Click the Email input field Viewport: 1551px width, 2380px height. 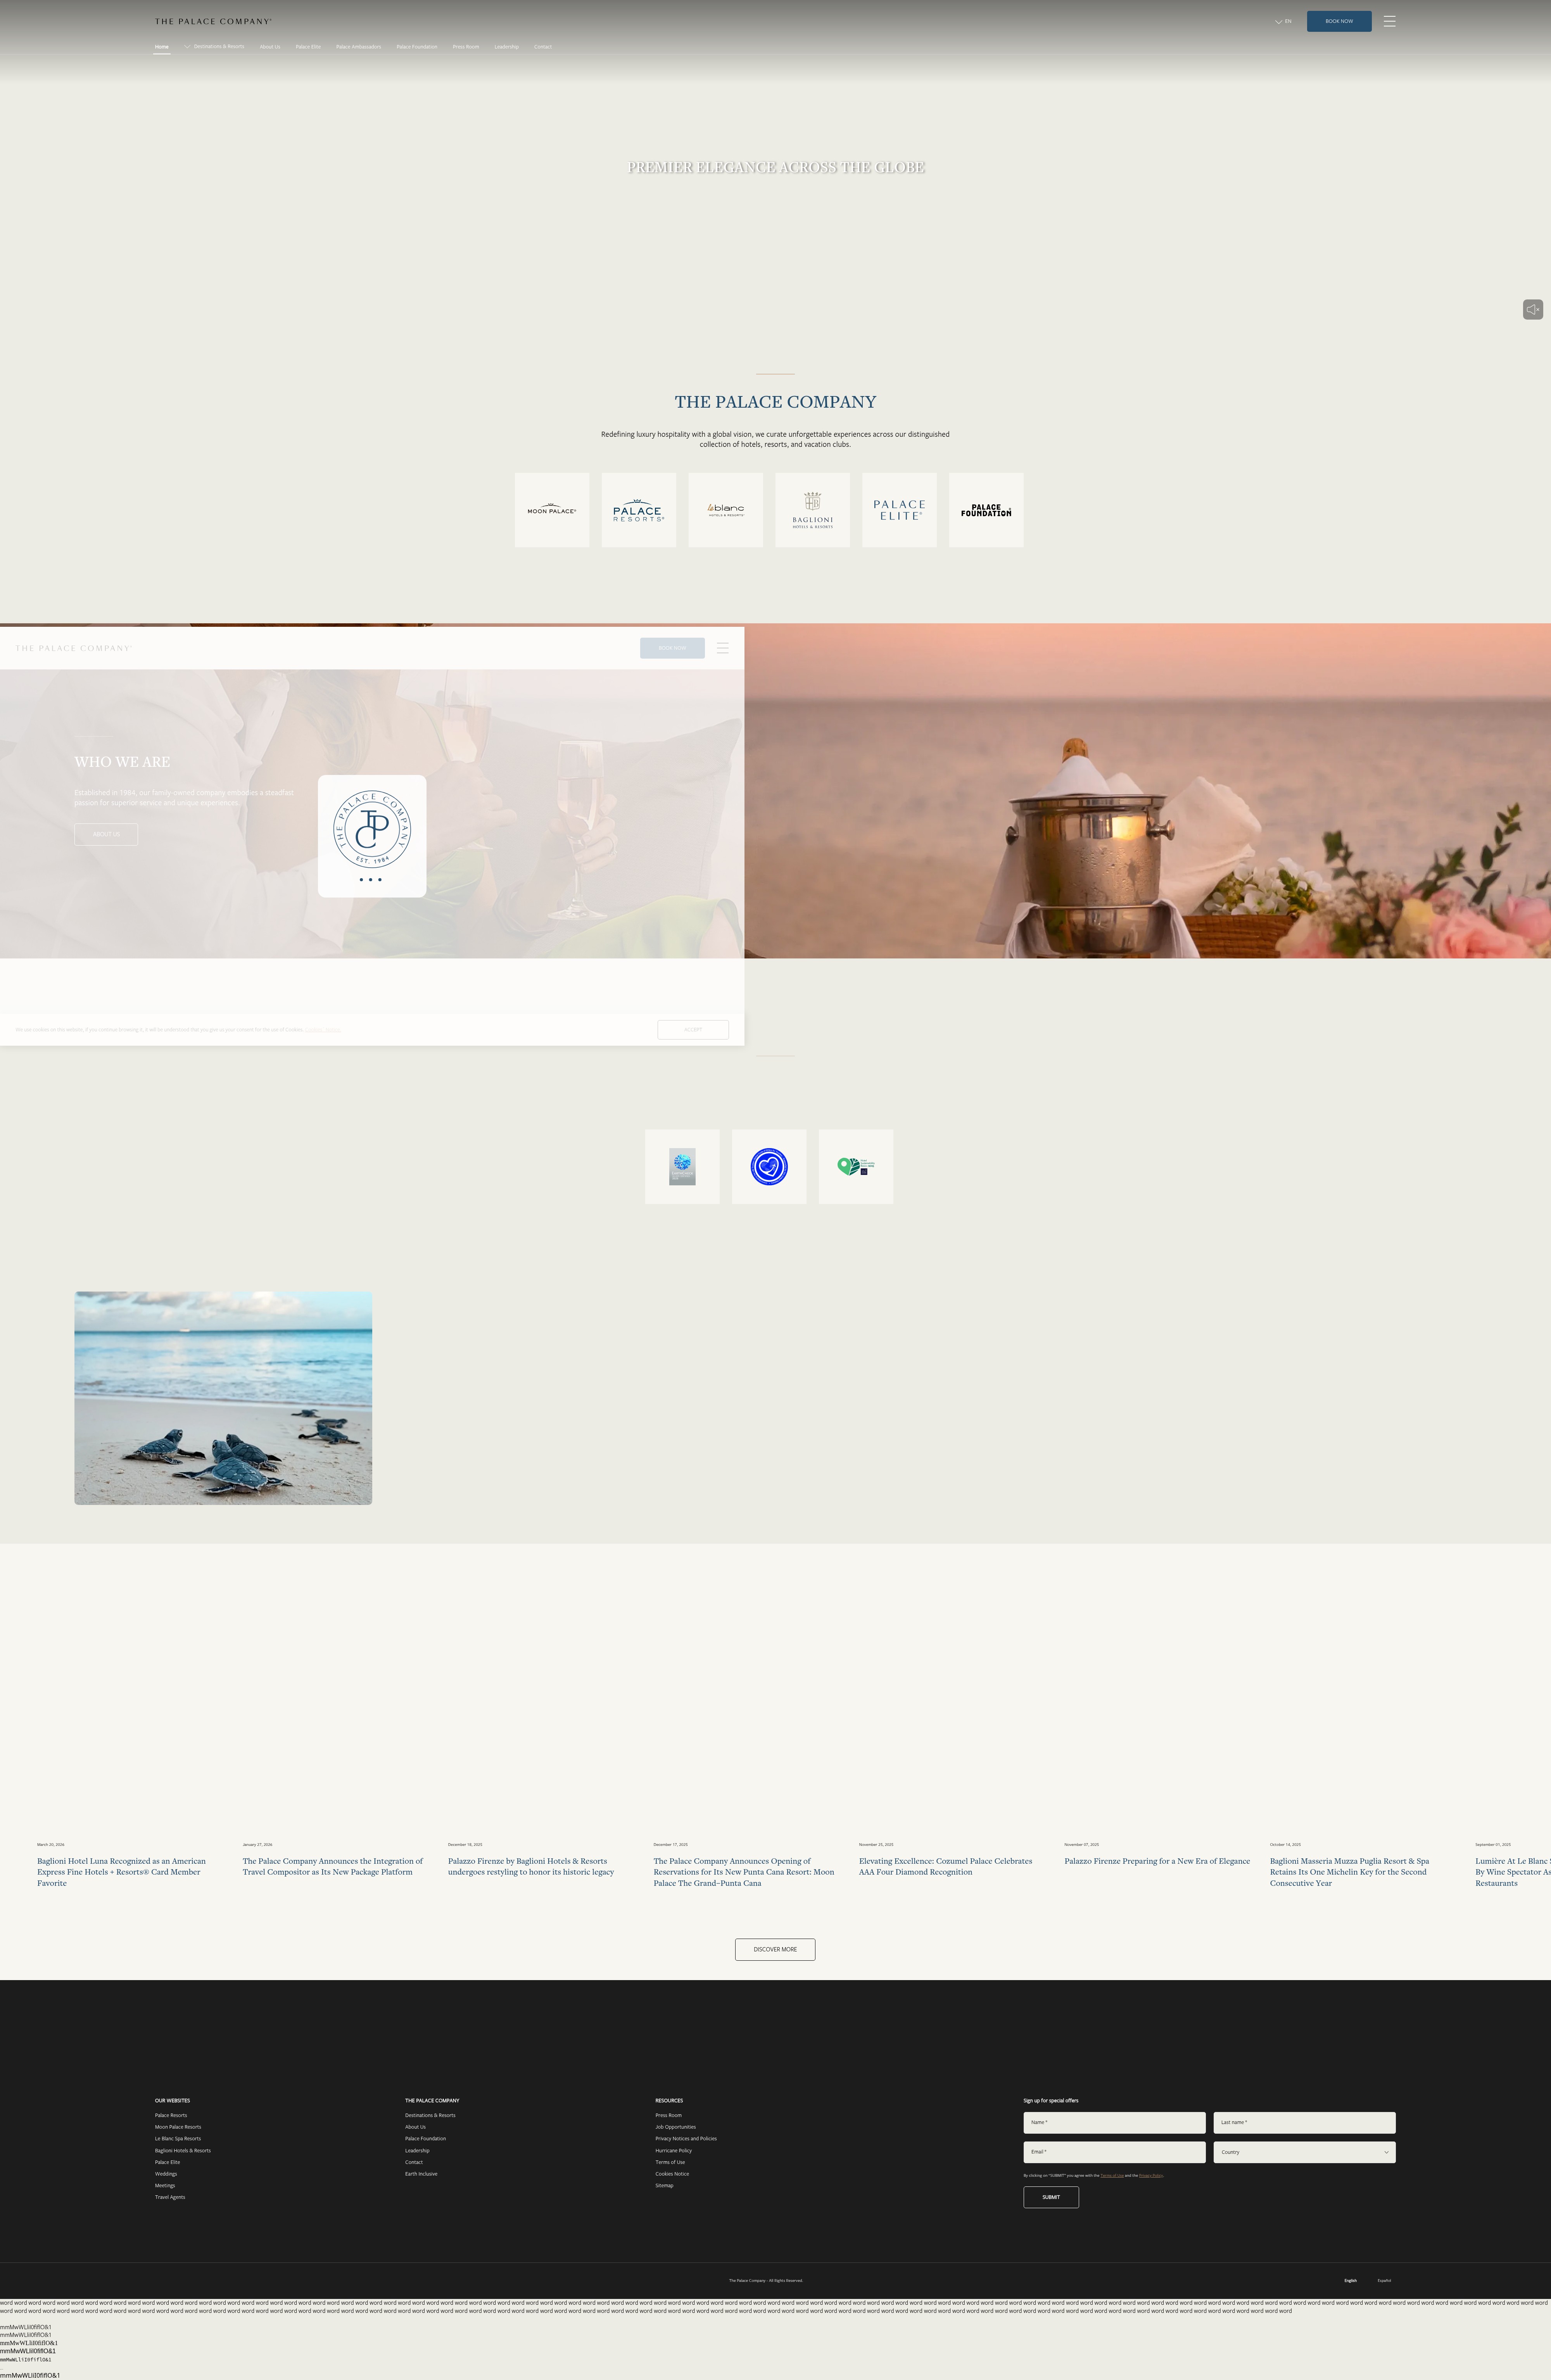click(1114, 2152)
